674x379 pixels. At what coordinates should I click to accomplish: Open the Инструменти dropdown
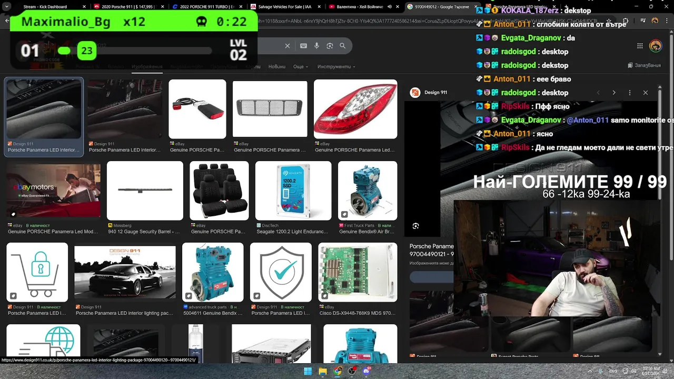pos(336,67)
